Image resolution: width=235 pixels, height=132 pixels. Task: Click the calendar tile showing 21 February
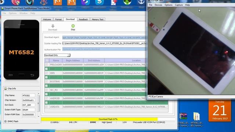pos(220,111)
